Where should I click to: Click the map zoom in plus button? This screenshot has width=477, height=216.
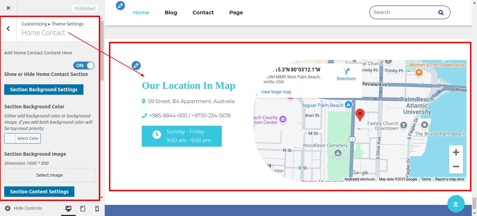click(456, 153)
